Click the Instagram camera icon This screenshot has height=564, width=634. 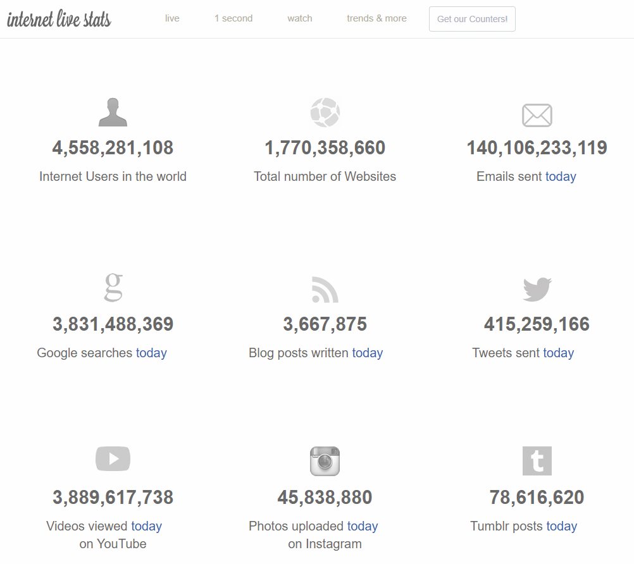click(325, 462)
